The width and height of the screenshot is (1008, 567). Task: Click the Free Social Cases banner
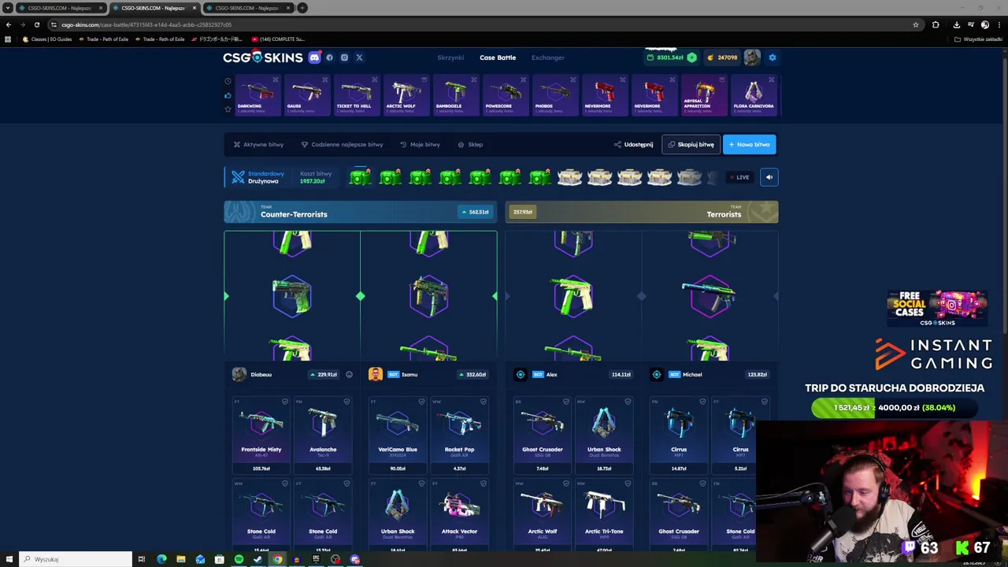[936, 308]
